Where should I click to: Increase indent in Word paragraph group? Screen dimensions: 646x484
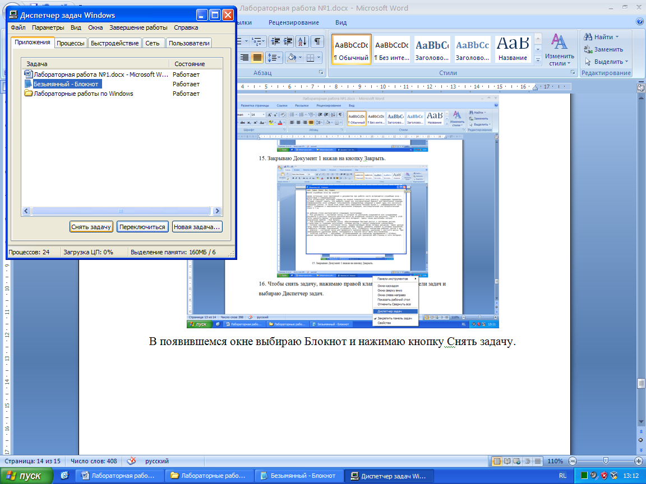288,41
